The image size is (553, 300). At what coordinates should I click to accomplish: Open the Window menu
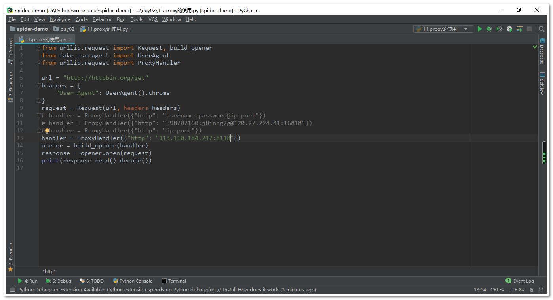(171, 19)
